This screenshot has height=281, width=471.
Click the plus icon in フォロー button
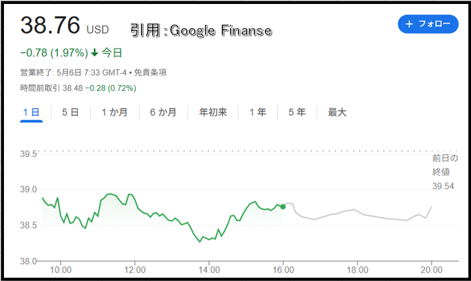tap(409, 24)
